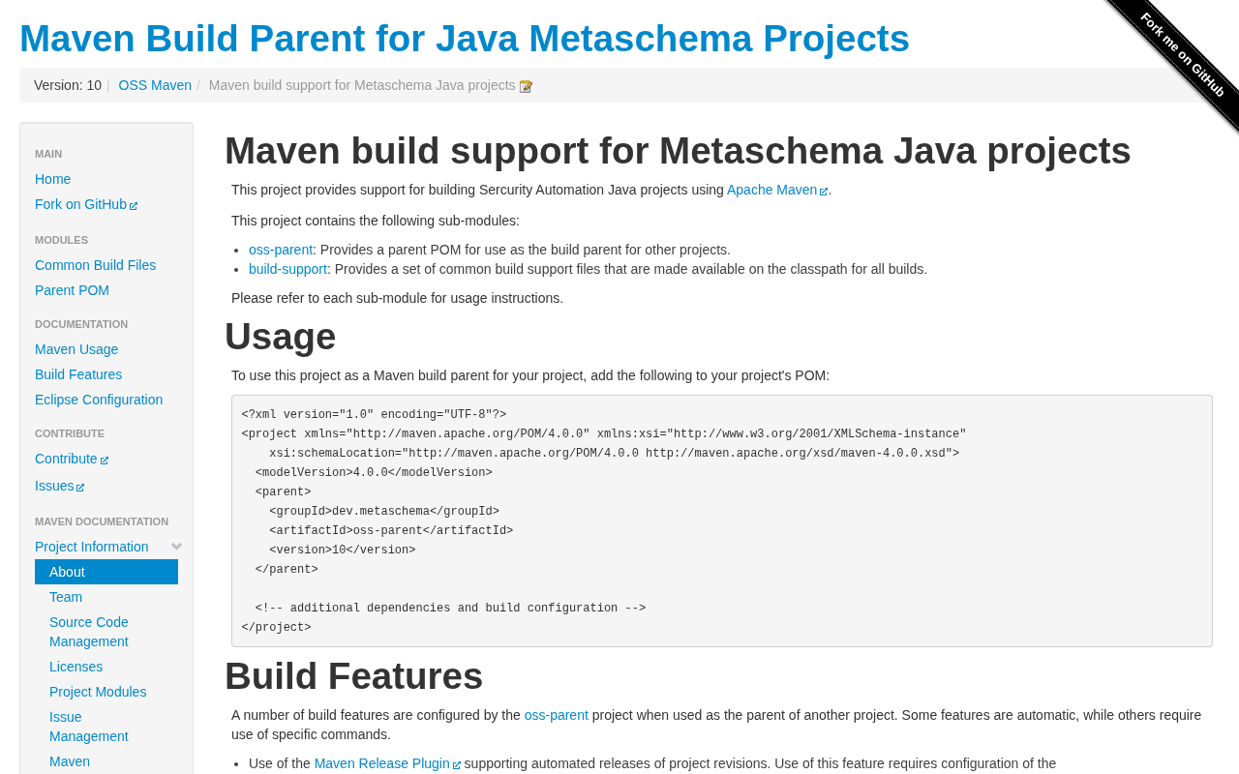Click external-link icon after Maven Release Plugin
This screenshot has height=774, width=1239.
[x=457, y=765]
